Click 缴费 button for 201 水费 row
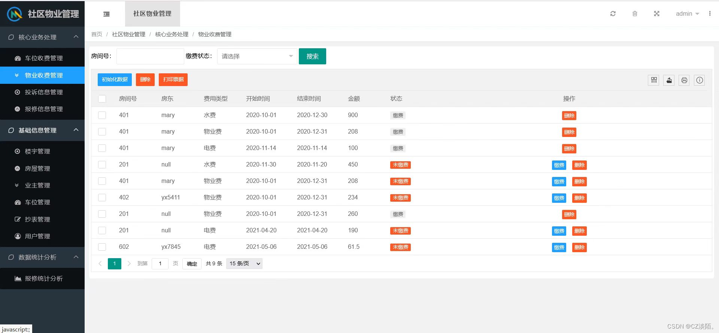The width and height of the screenshot is (719, 333). [559, 165]
